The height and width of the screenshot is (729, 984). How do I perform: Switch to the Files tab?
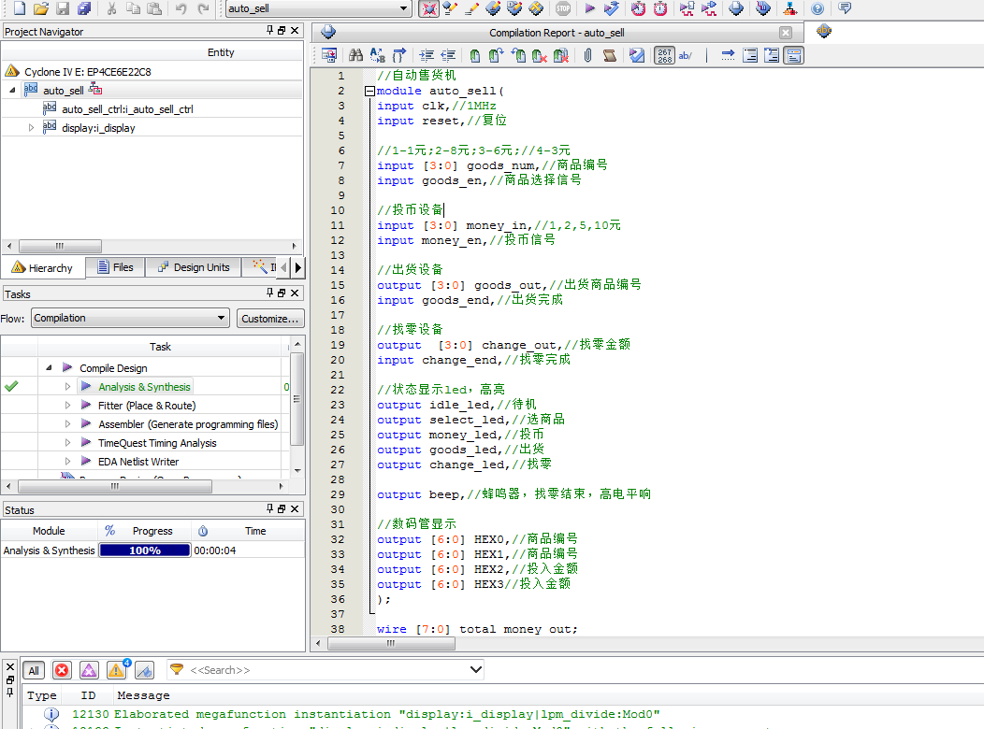(115, 267)
